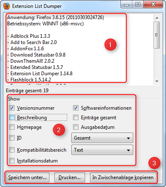Click the Betriebssystem: WINNT line
166x187 pixels.
(x=45, y=24)
